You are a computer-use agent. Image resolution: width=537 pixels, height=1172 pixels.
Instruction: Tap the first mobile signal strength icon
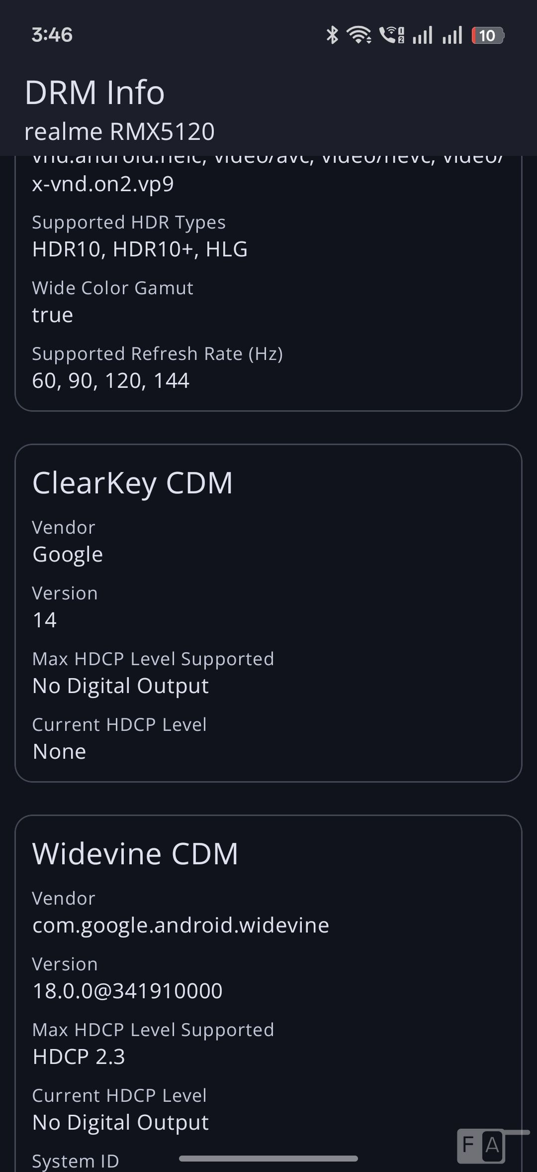pos(422,35)
